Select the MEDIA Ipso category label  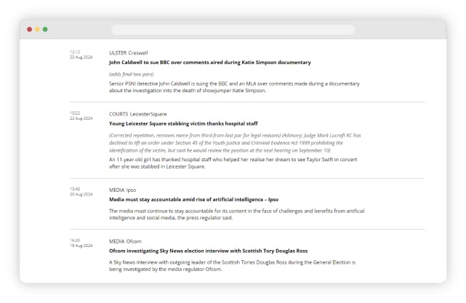(122, 190)
